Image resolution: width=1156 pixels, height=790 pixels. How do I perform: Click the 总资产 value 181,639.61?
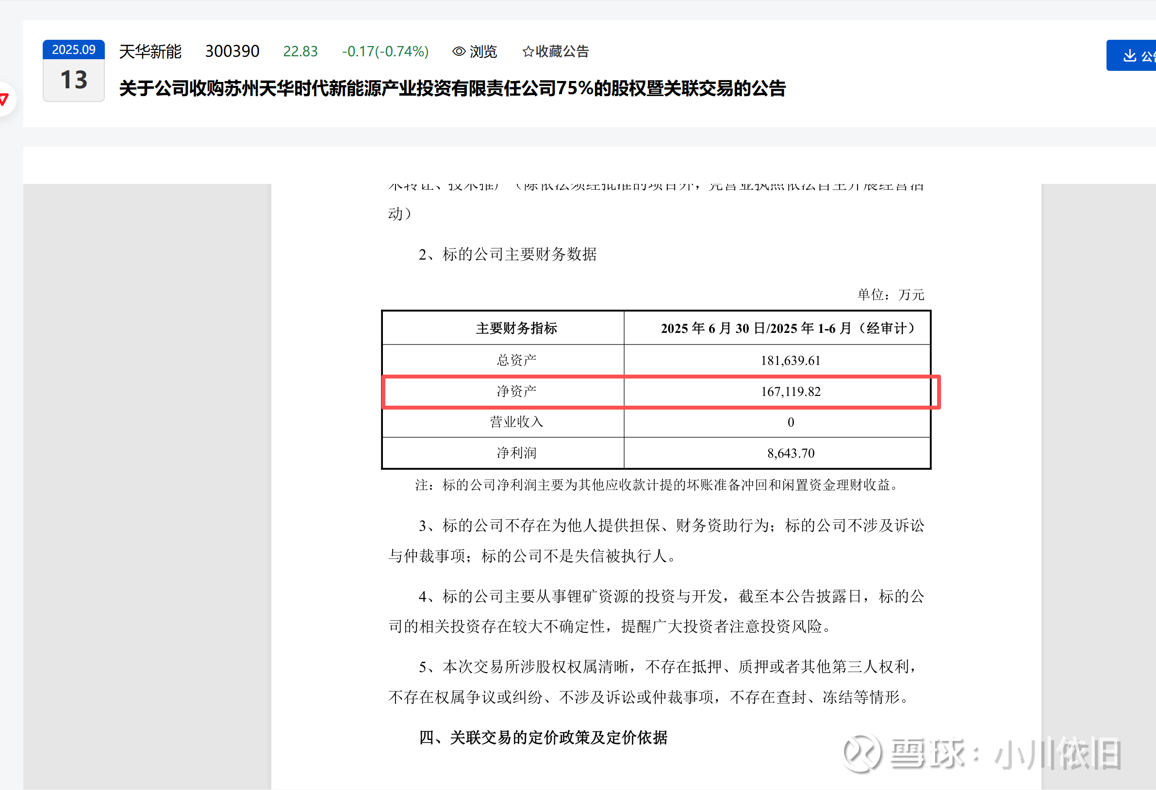(791, 361)
